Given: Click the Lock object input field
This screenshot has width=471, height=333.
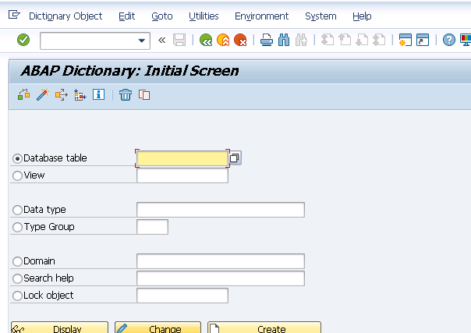Looking at the screenshot, I should coord(182,296).
